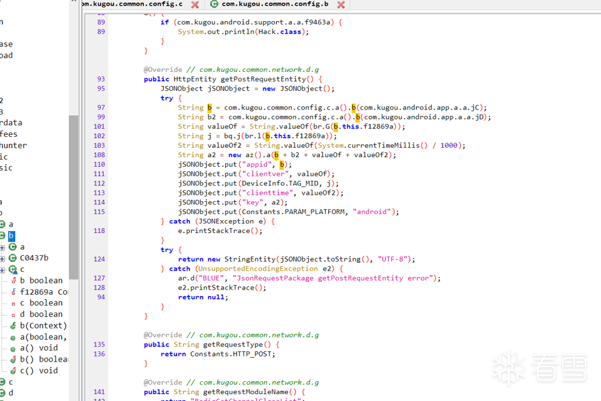
Task: Switch to the com.kugou.common.config.b tab
Action: pyautogui.click(x=275, y=4)
